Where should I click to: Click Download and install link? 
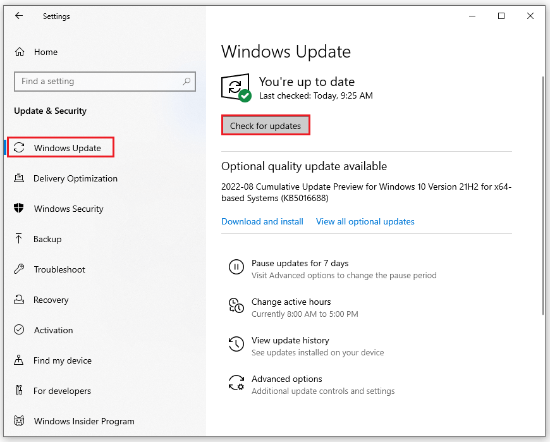tap(262, 222)
